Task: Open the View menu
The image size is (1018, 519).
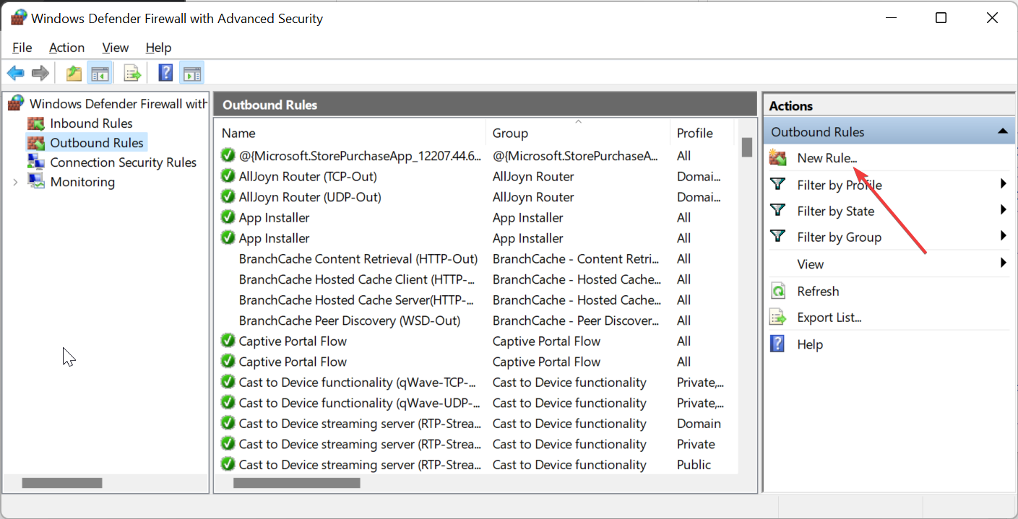Action: [116, 48]
